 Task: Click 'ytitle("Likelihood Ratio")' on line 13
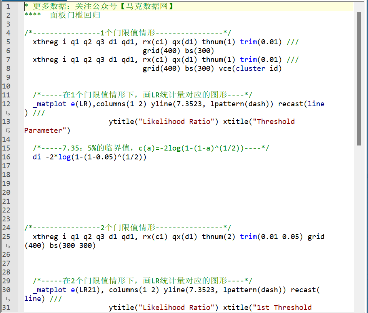(x=163, y=122)
